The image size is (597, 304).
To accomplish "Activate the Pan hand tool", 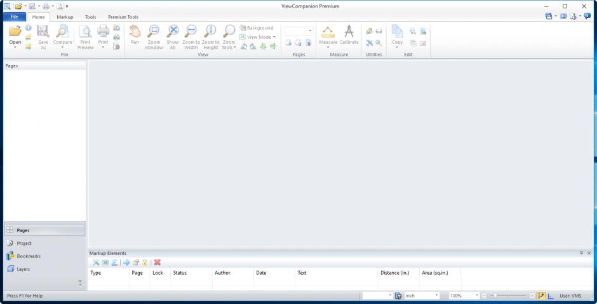I will tap(135, 35).
